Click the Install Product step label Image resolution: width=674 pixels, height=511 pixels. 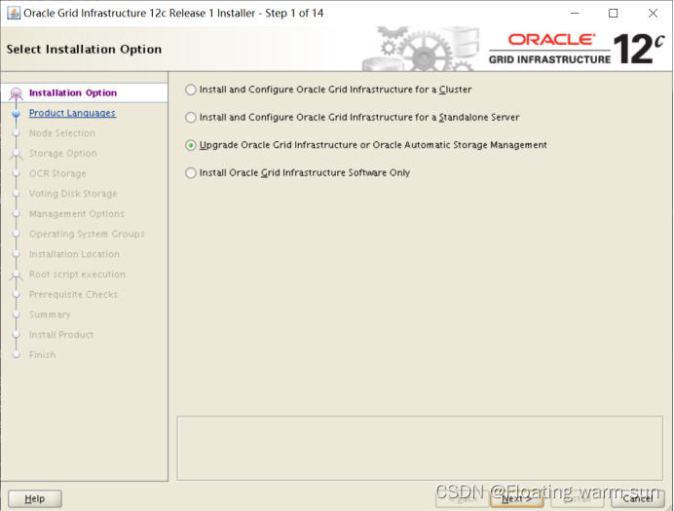pos(61,335)
